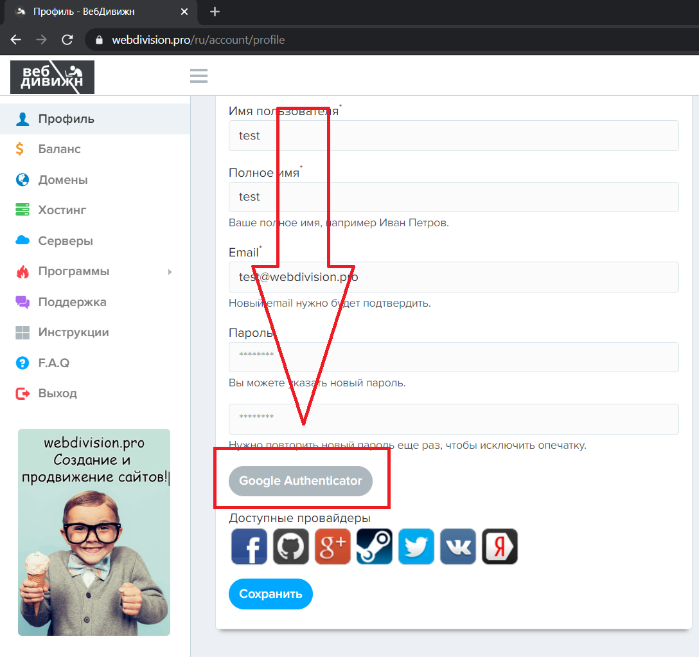
Task: Click the browser reload button
Action: coord(67,40)
